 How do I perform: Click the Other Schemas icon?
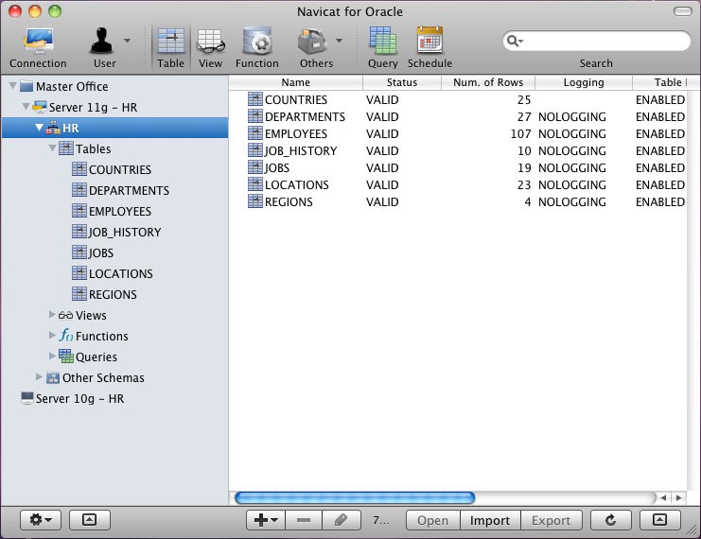(53, 377)
